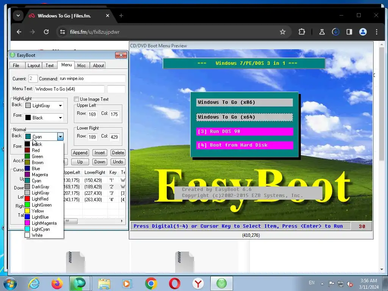This screenshot has width=388, height=291.
Task: Expand HighLight Fore Black dropdown
Action: [60, 118]
